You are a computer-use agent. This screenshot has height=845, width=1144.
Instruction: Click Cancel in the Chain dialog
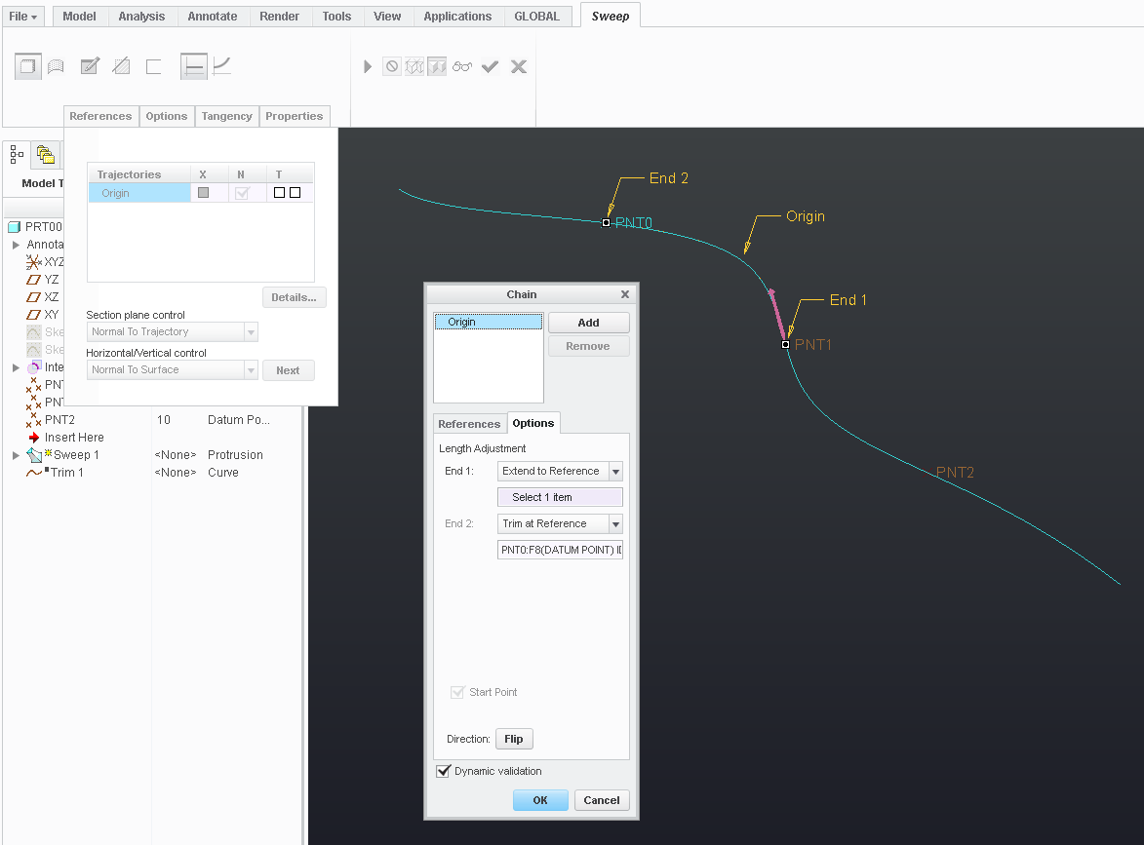point(602,800)
